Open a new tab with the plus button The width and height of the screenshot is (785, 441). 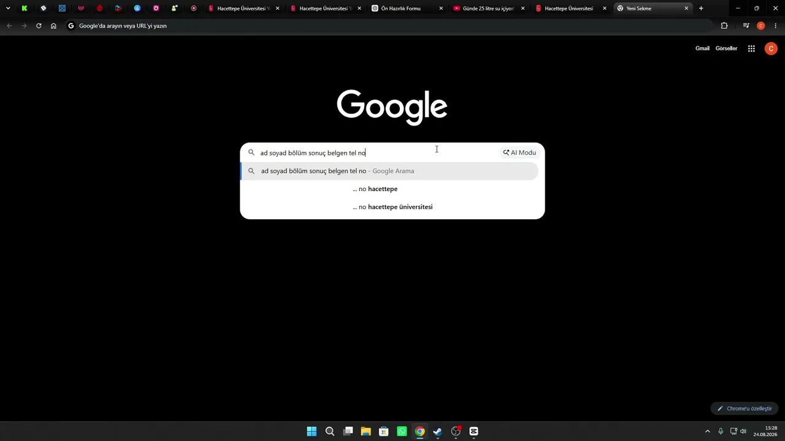[701, 9]
